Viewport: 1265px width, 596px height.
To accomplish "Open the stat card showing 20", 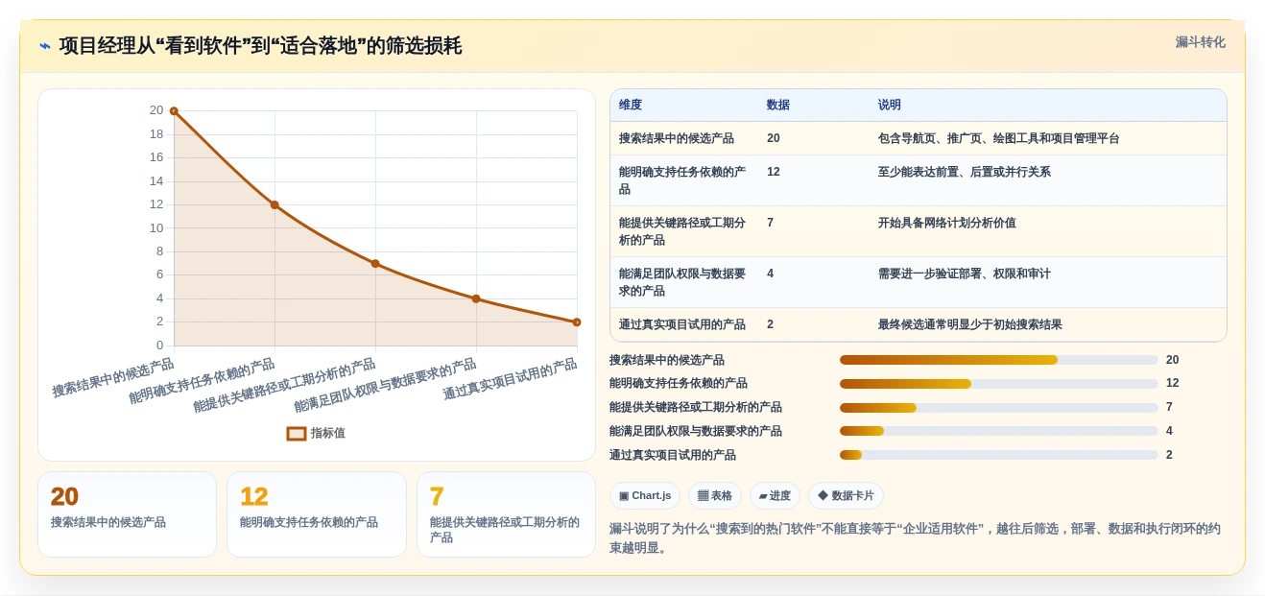I will 127,514.
